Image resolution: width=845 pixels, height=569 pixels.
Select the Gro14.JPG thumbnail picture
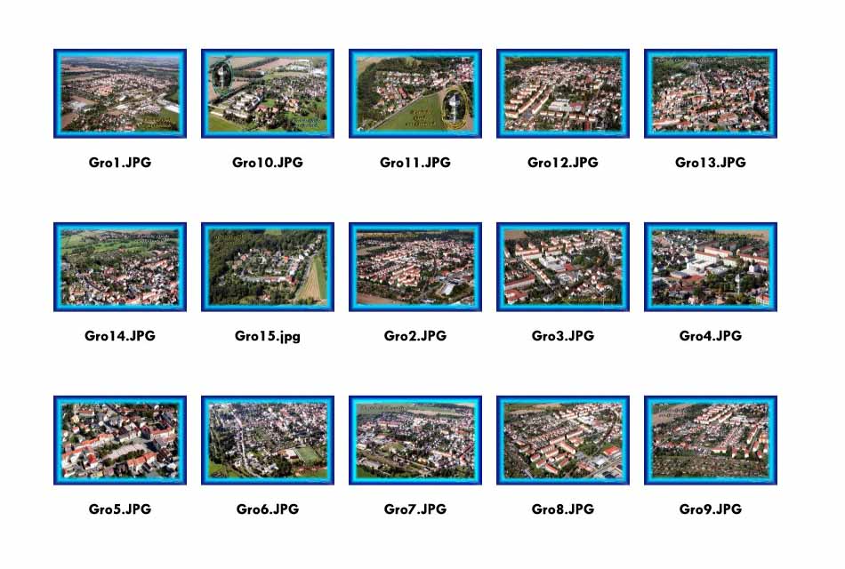(120, 267)
